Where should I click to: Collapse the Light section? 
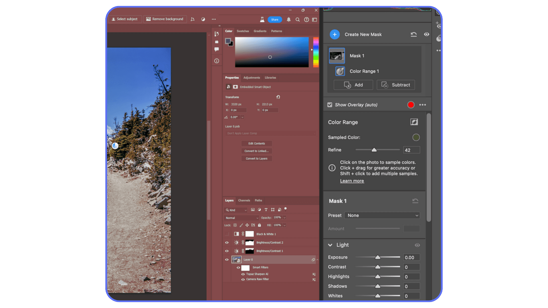[330, 245]
